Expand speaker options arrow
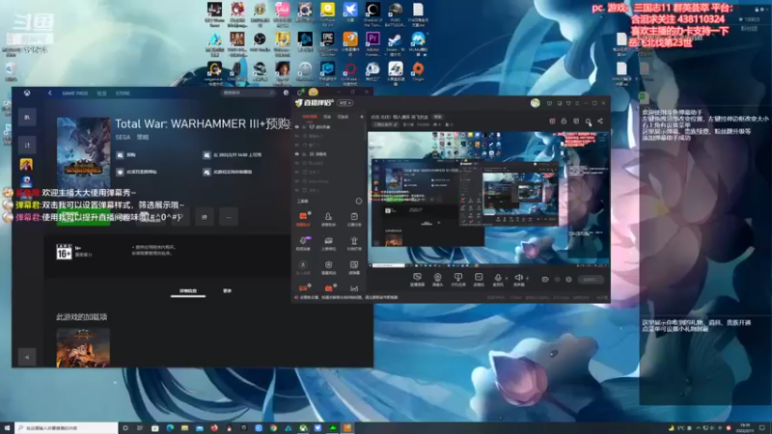 [527, 279]
